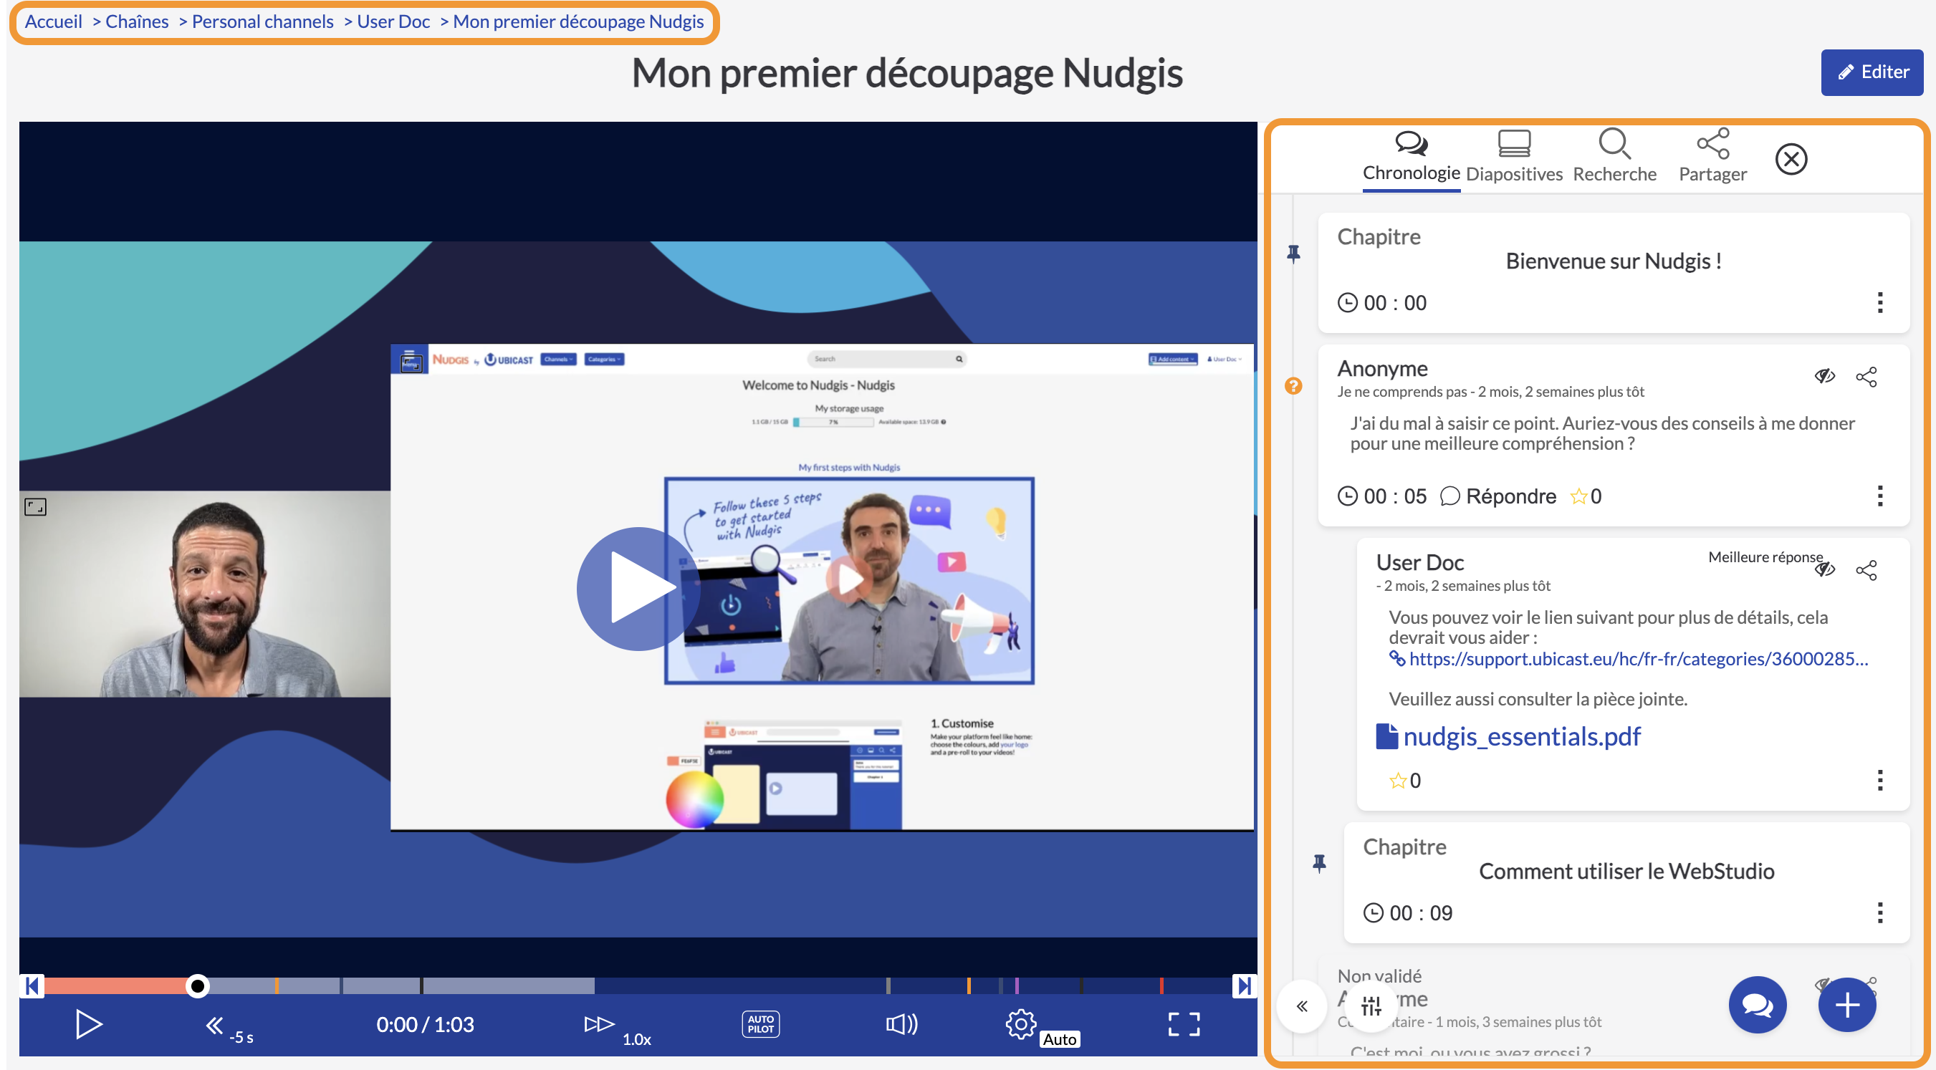The image size is (1936, 1070).
Task: Click orange question mark marker icon
Action: point(1293,385)
